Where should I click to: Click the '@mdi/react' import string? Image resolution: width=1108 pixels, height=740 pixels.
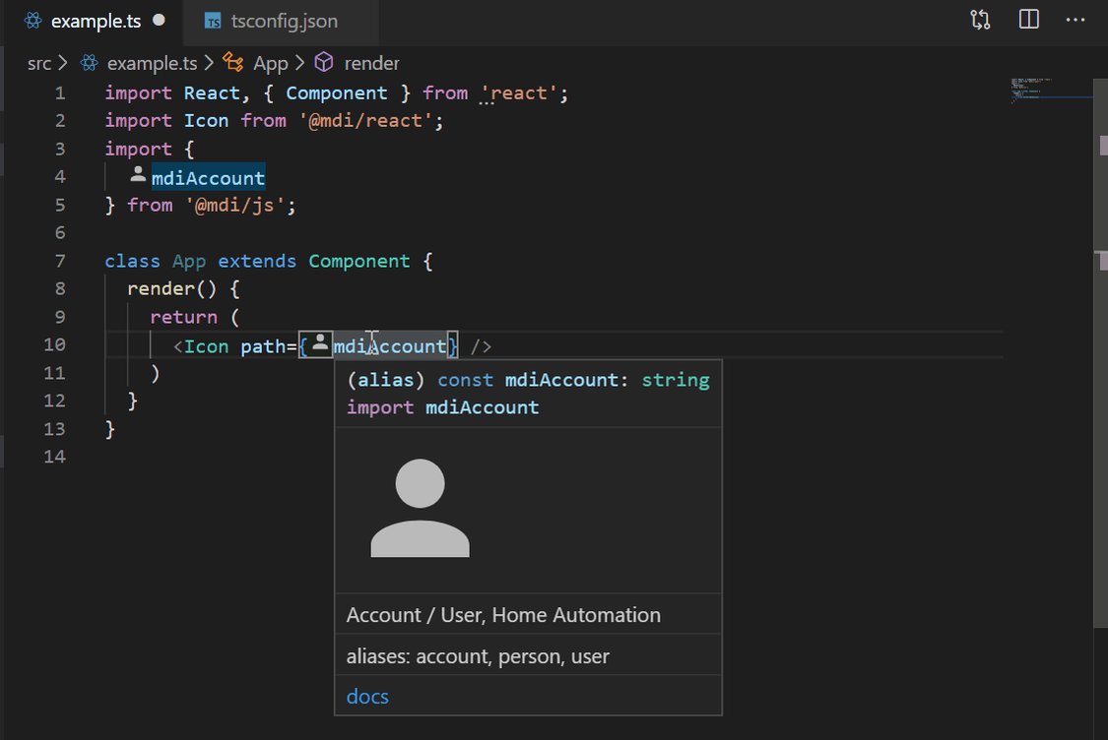(x=365, y=121)
